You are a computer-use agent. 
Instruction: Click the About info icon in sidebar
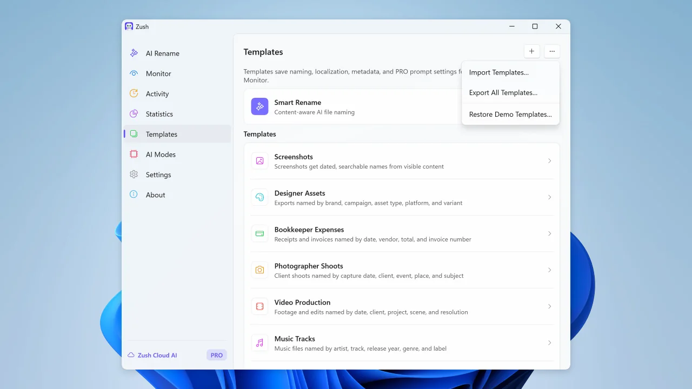click(134, 194)
